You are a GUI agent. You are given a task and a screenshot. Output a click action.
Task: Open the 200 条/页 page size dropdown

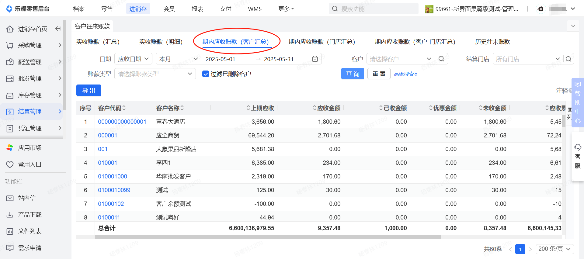[555, 249]
